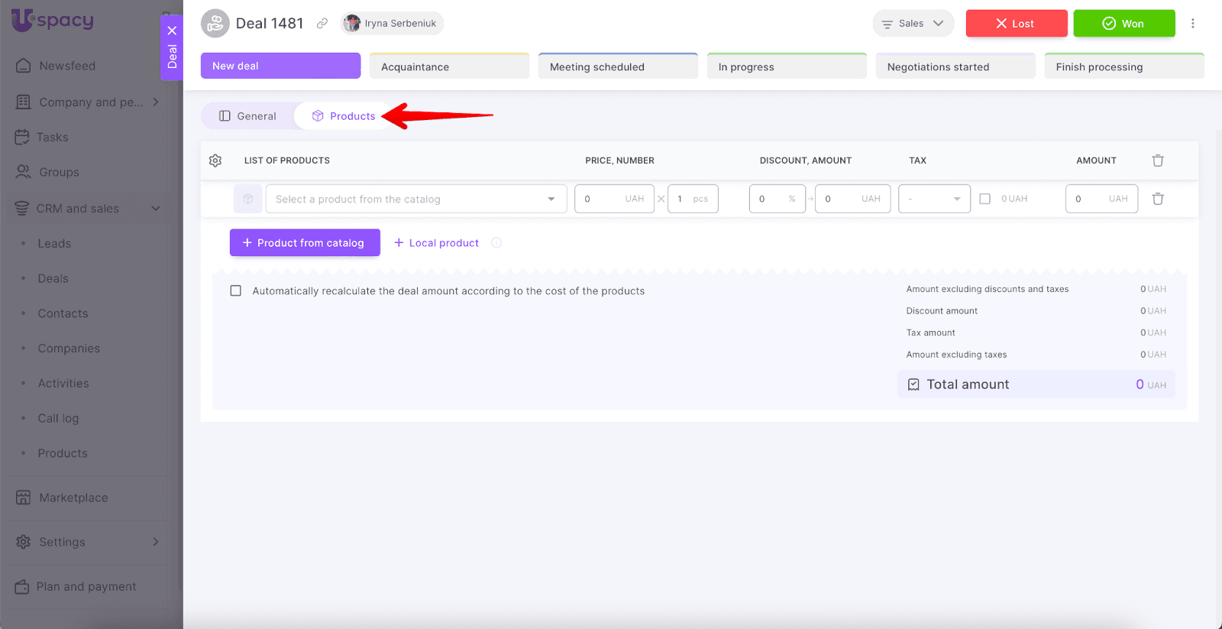Click the deal avatar icon
Viewport: 1222px width, 629px height.
[215, 24]
